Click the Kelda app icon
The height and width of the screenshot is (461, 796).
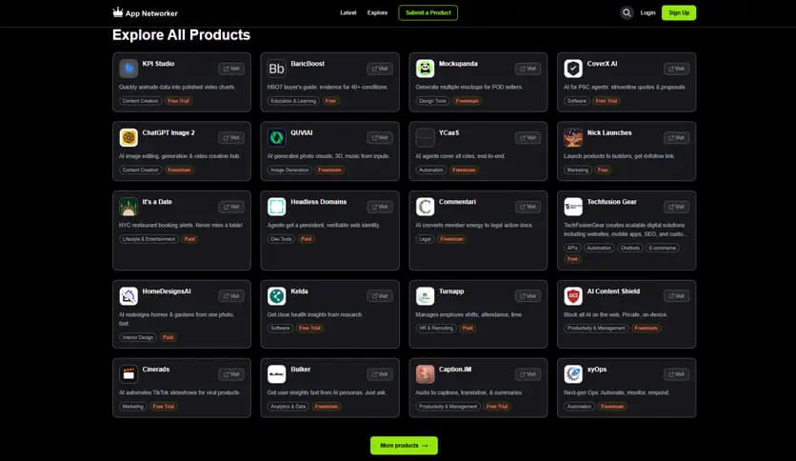click(x=277, y=295)
